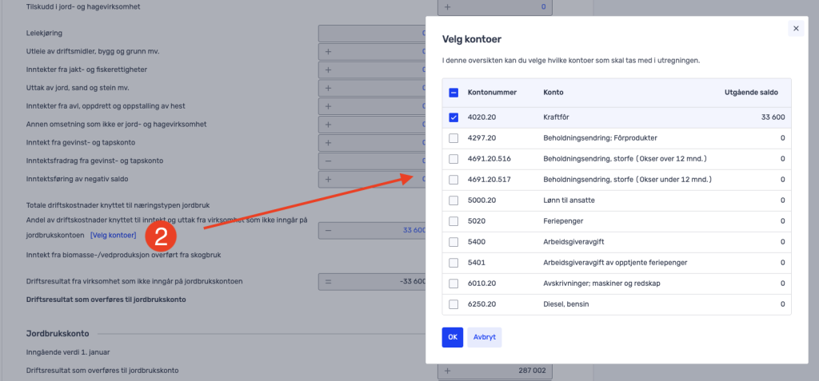Click the Kontonummer column header
The width and height of the screenshot is (819, 381).
492,93
